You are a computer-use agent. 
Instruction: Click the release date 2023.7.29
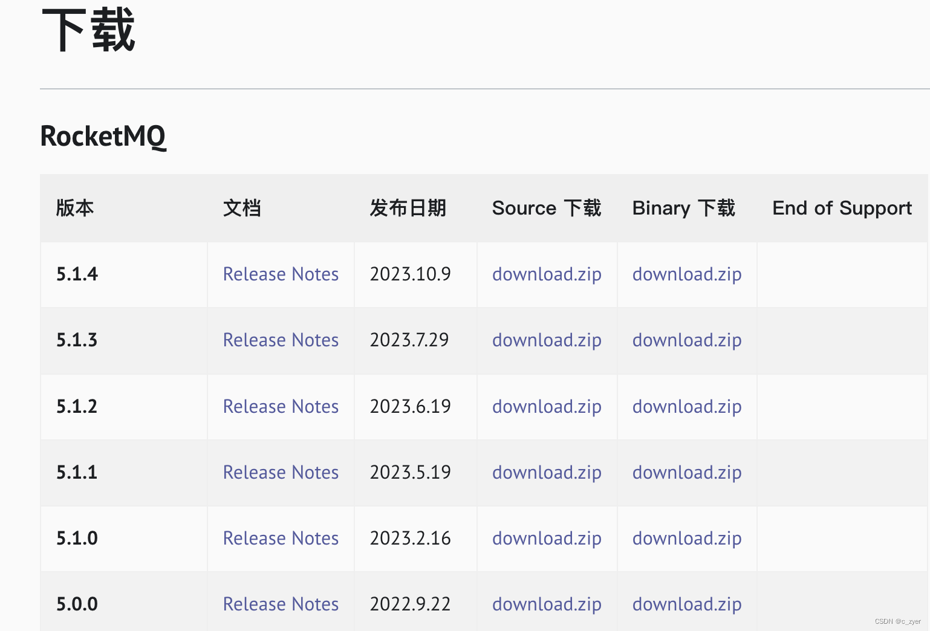409,340
